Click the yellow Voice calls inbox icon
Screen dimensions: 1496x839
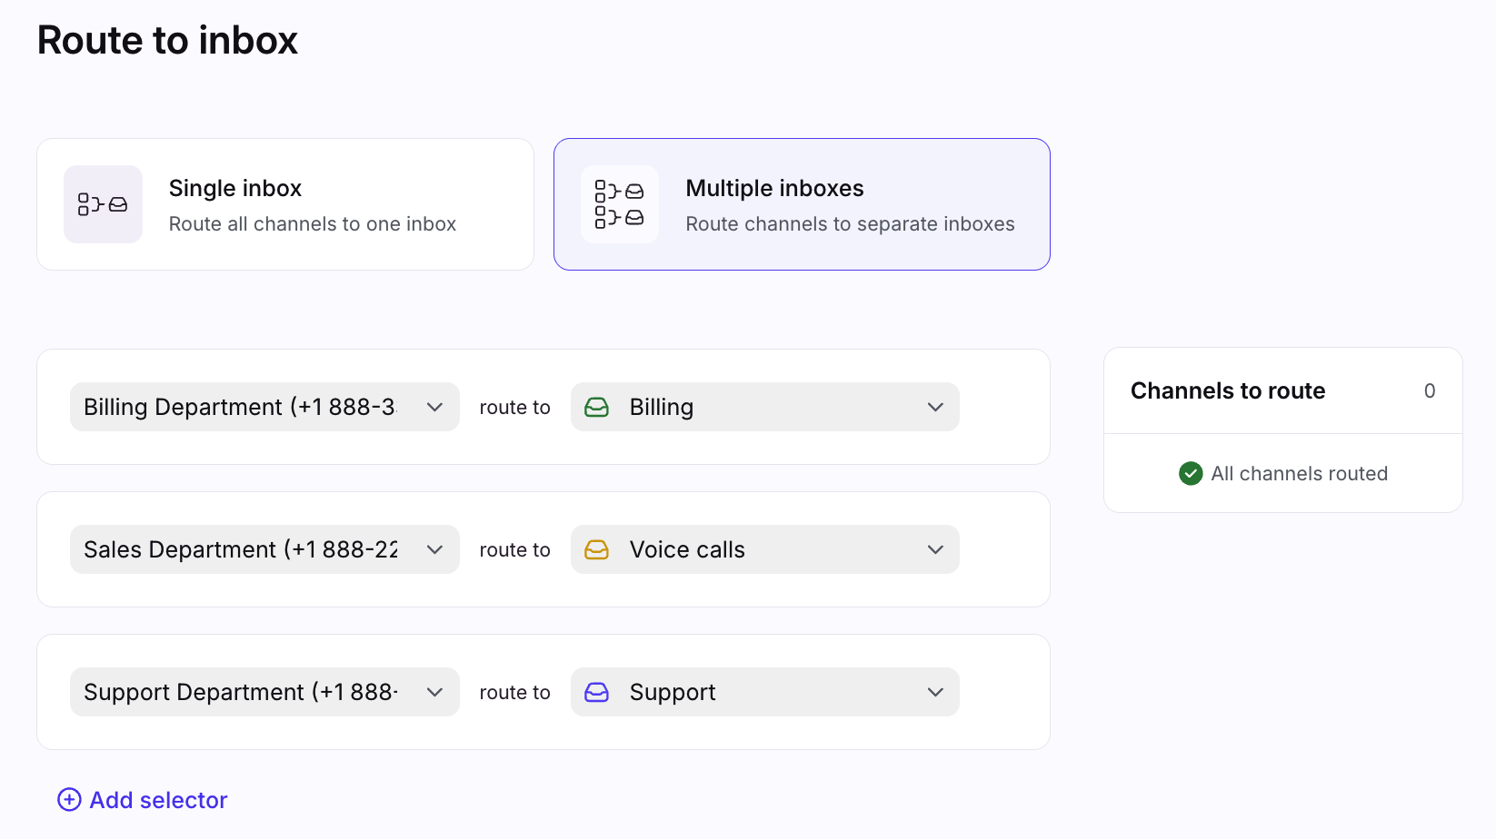(x=596, y=550)
